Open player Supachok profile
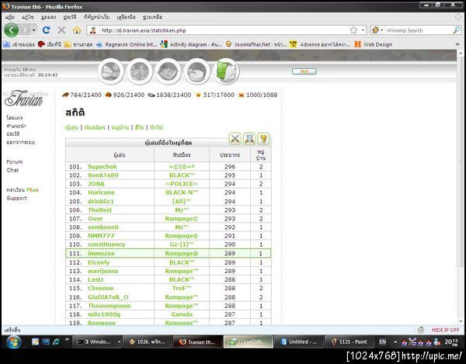The height and width of the screenshot is (364, 466). [103, 167]
